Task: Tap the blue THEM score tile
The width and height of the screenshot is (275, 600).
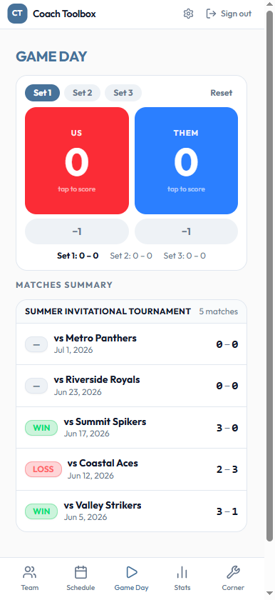Action: click(x=186, y=161)
